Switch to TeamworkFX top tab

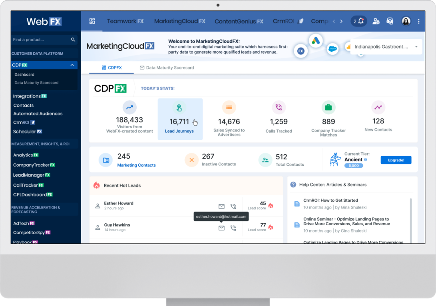click(x=125, y=21)
